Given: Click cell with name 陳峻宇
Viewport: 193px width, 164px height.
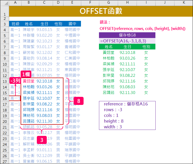Looking at the screenshot, I should [x=29, y=30].
